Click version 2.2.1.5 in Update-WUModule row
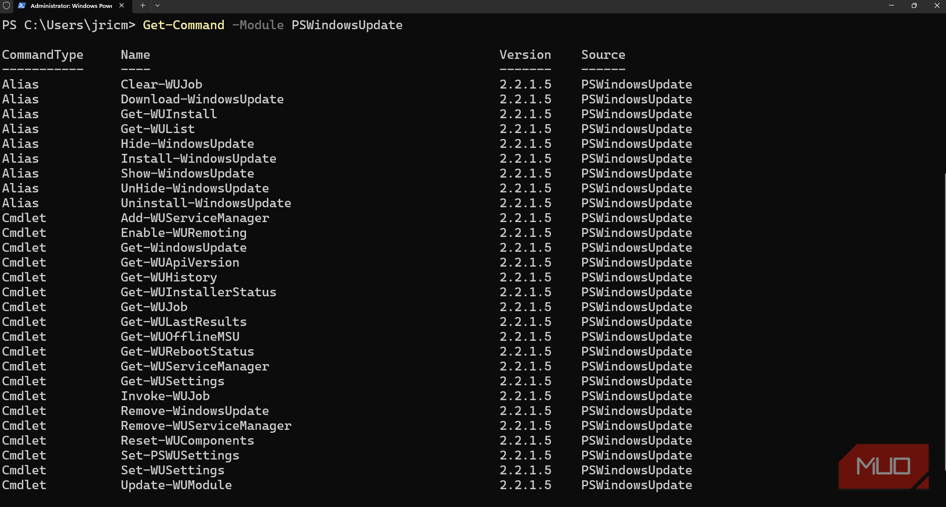This screenshot has width=946, height=507. coord(525,485)
